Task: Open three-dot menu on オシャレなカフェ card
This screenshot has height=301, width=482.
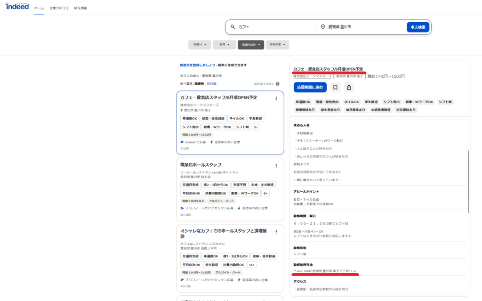Action: pos(276,231)
